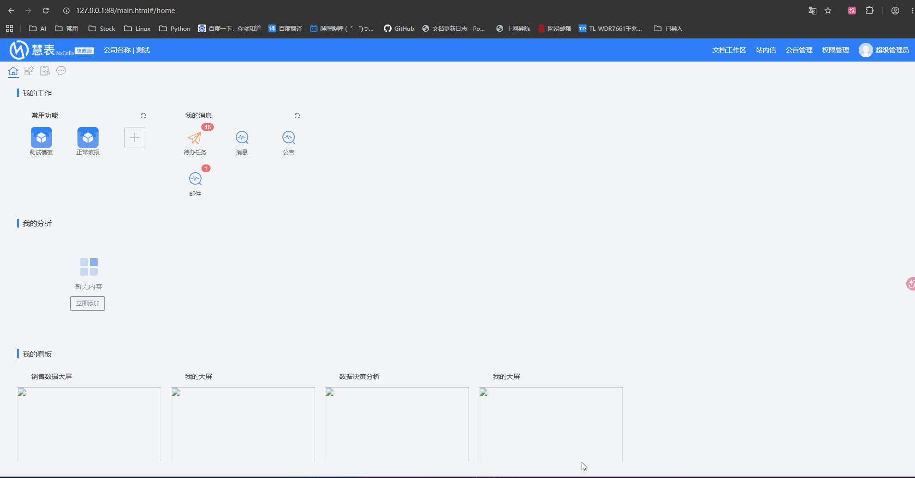Open the 百度翻译 bookmark
The width and height of the screenshot is (915, 478).
point(285,28)
